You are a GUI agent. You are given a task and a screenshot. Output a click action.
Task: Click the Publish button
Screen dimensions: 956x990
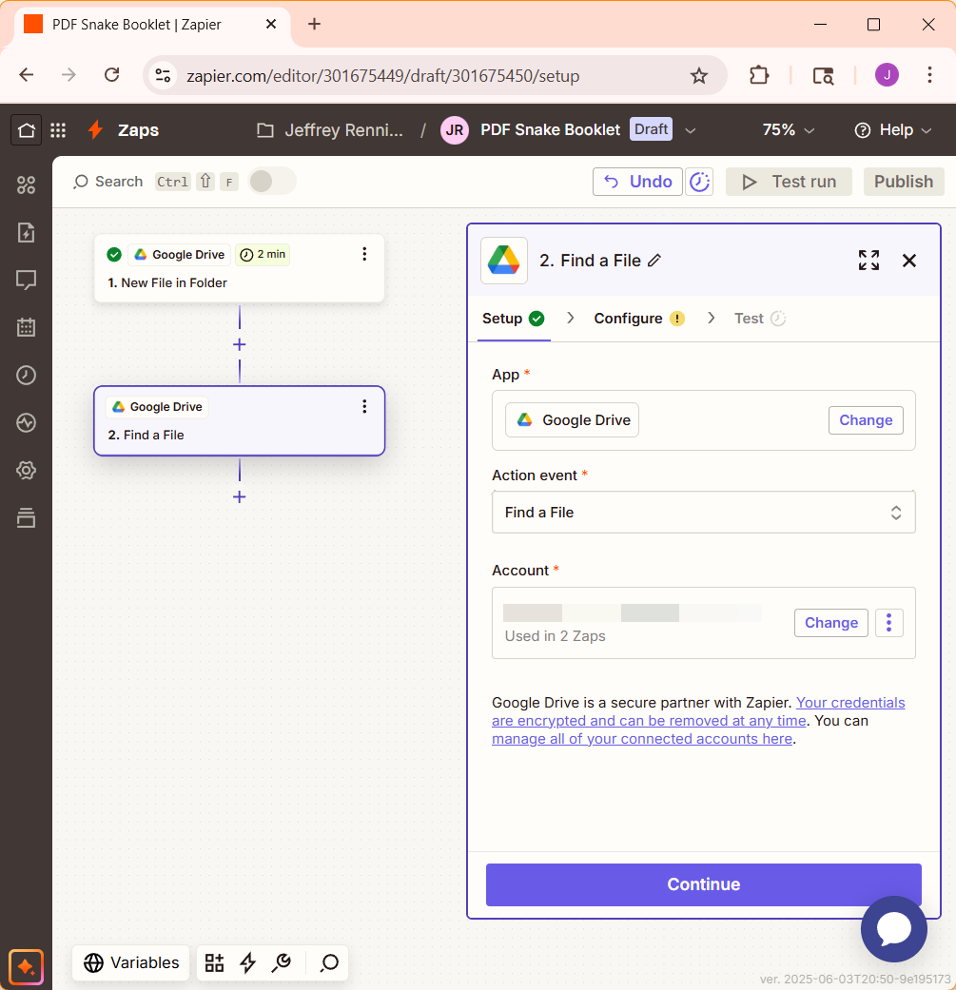tap(904, 182)
